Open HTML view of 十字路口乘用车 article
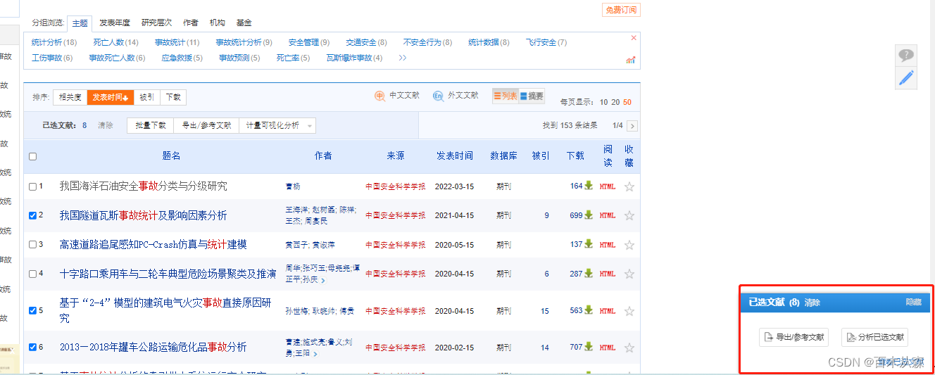This screenshot has height=375, width=935. 608,274
